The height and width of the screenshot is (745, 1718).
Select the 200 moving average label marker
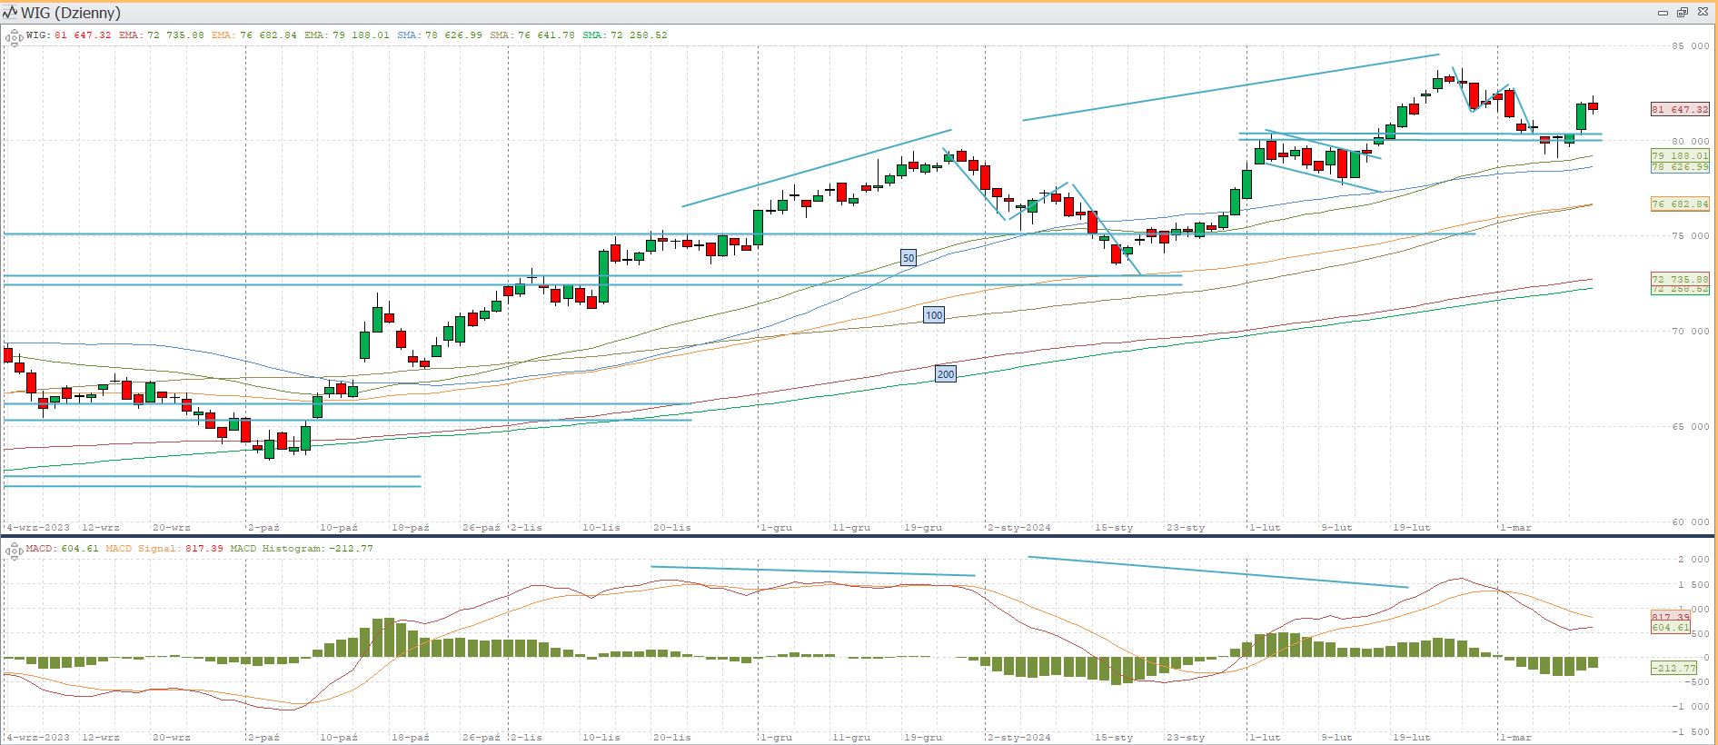point(946,373)
